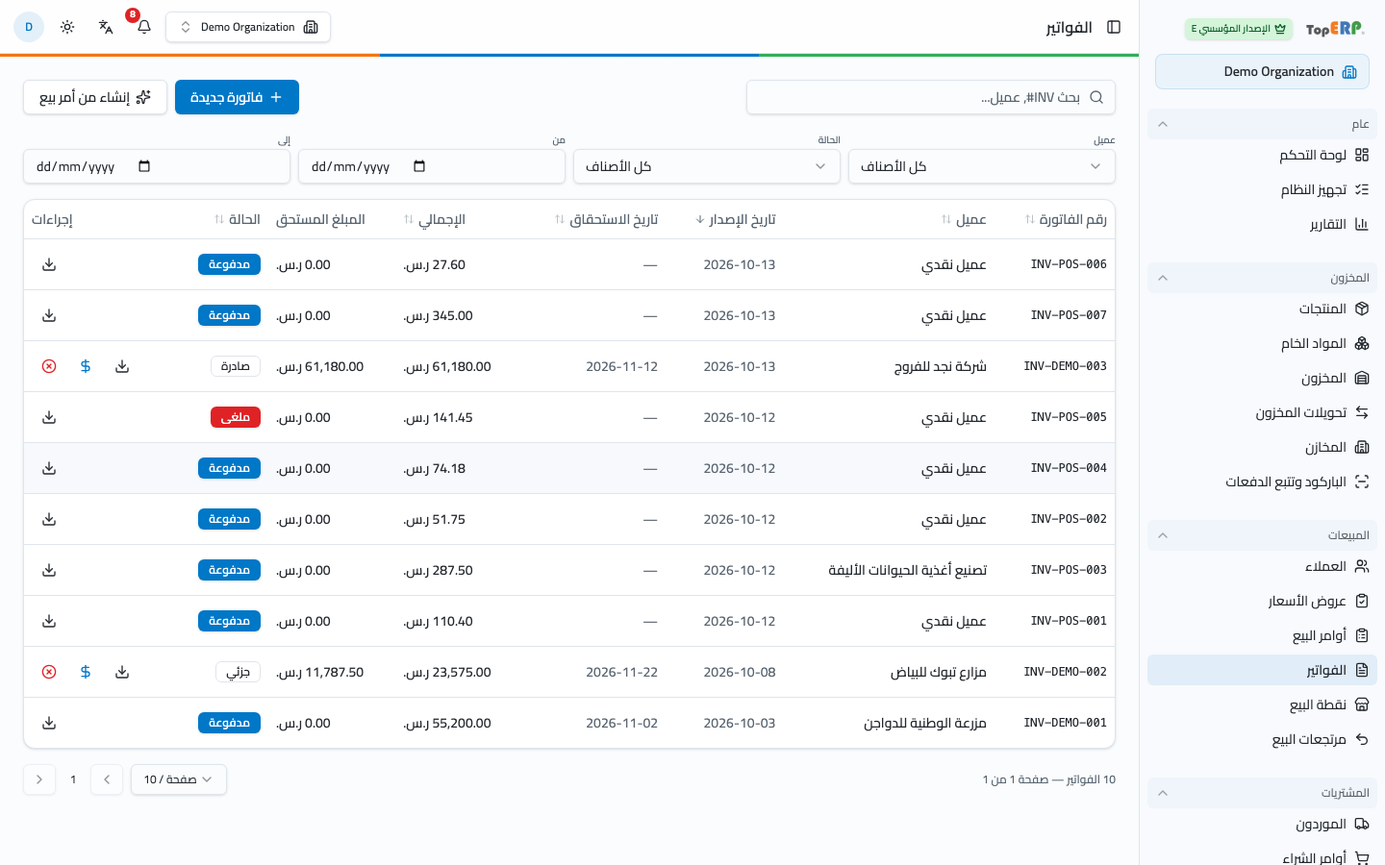This screenshot has height=865, width=1385.
Task: Create فاتورة جديدة
Action: pos(237,97)
